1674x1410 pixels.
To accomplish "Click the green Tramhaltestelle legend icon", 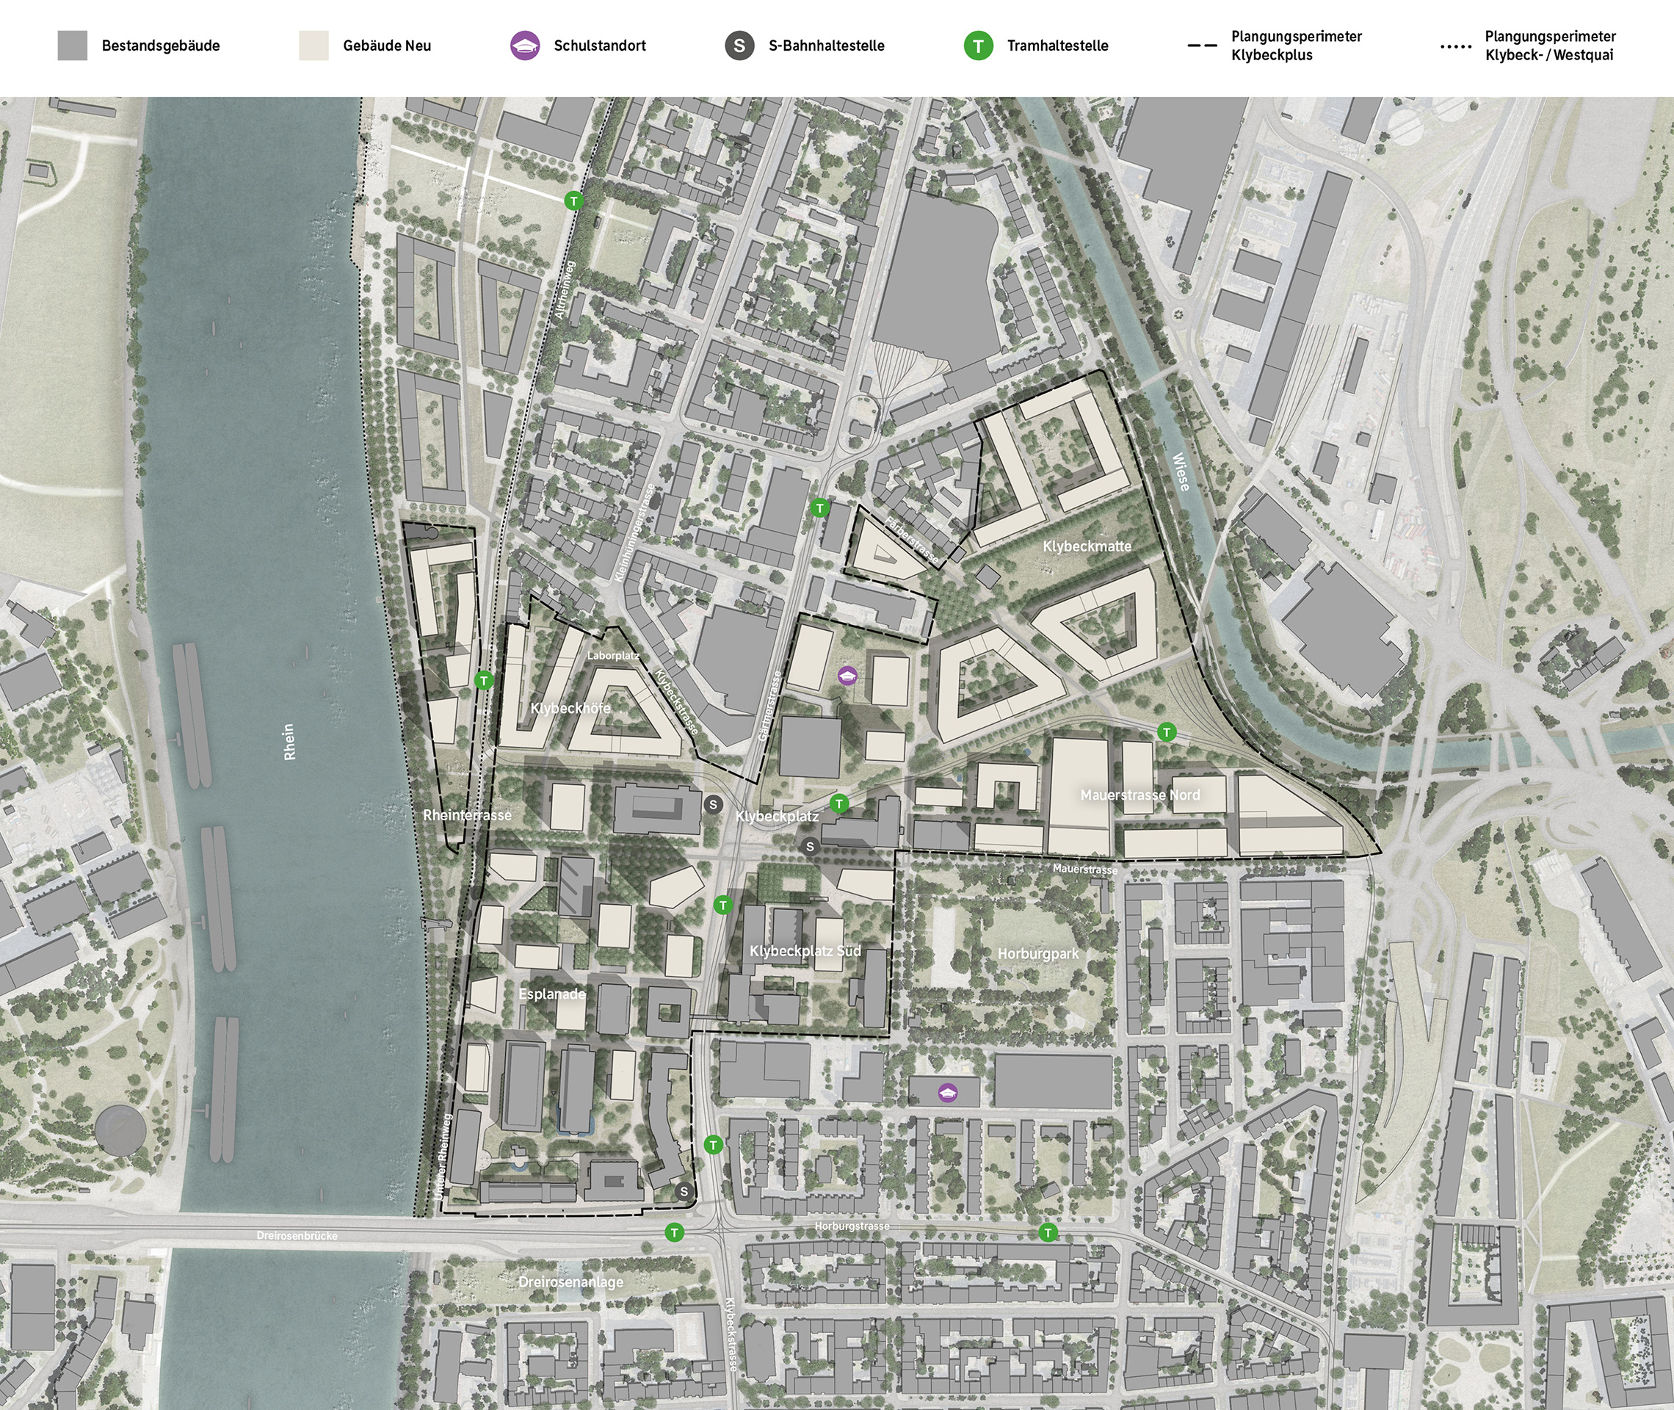I will 978,46.
